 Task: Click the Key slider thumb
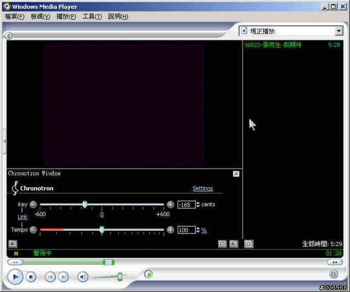tap(85, 204)
